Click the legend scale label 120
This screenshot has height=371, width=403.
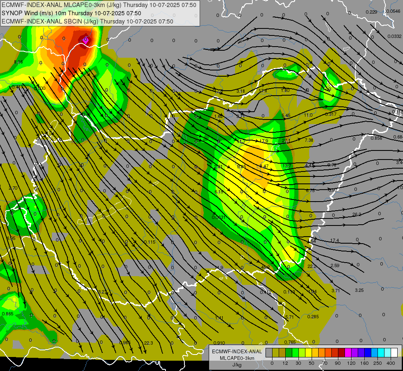pyautogui.click(x=352, y=363)
